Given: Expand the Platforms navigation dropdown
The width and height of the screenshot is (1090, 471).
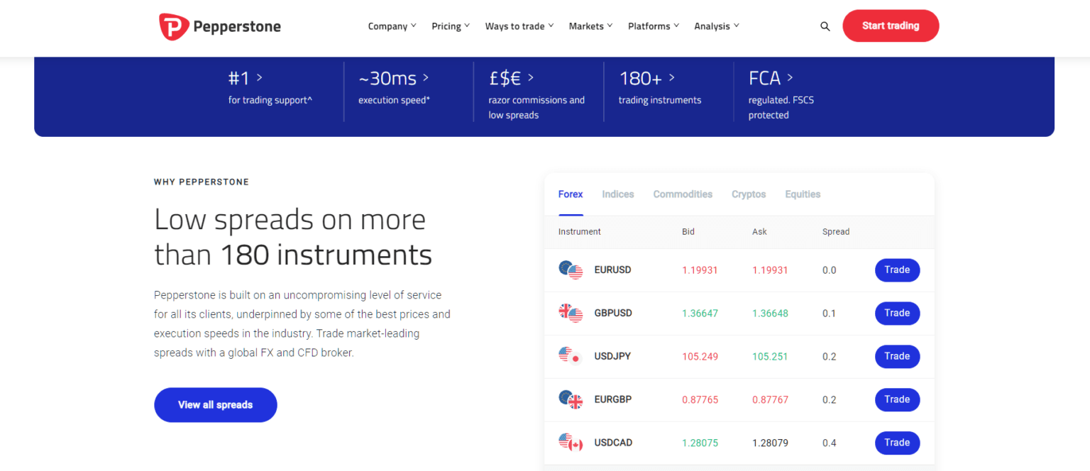Looking at the screenshot, I should pyautogui.click(x=652, y=26).
